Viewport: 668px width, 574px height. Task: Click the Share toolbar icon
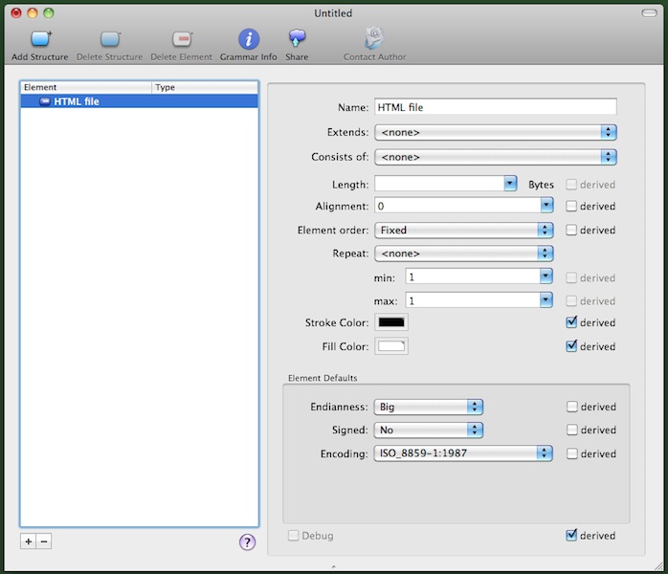coord(297,39)
